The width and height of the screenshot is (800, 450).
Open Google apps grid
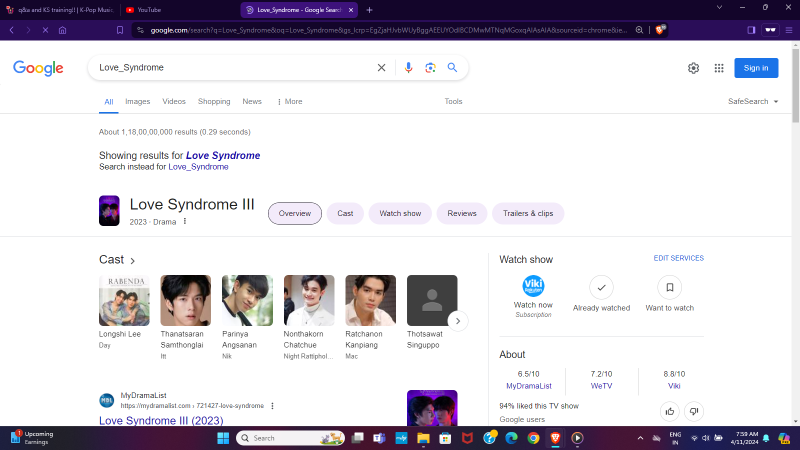pos(719,68)
